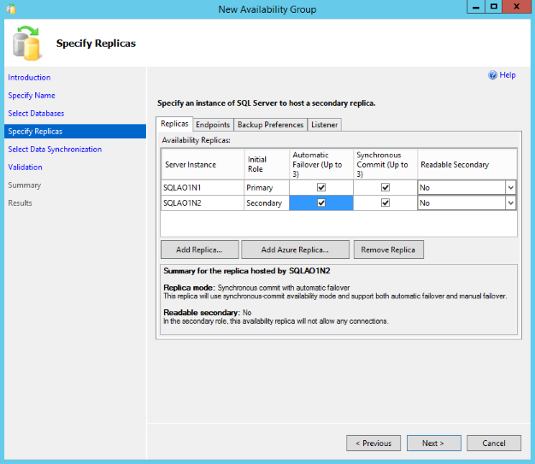535x464 pixels.
Task: Toggle Automatic Failover for SQLAO1N2
Action: (x=321, y=203)
